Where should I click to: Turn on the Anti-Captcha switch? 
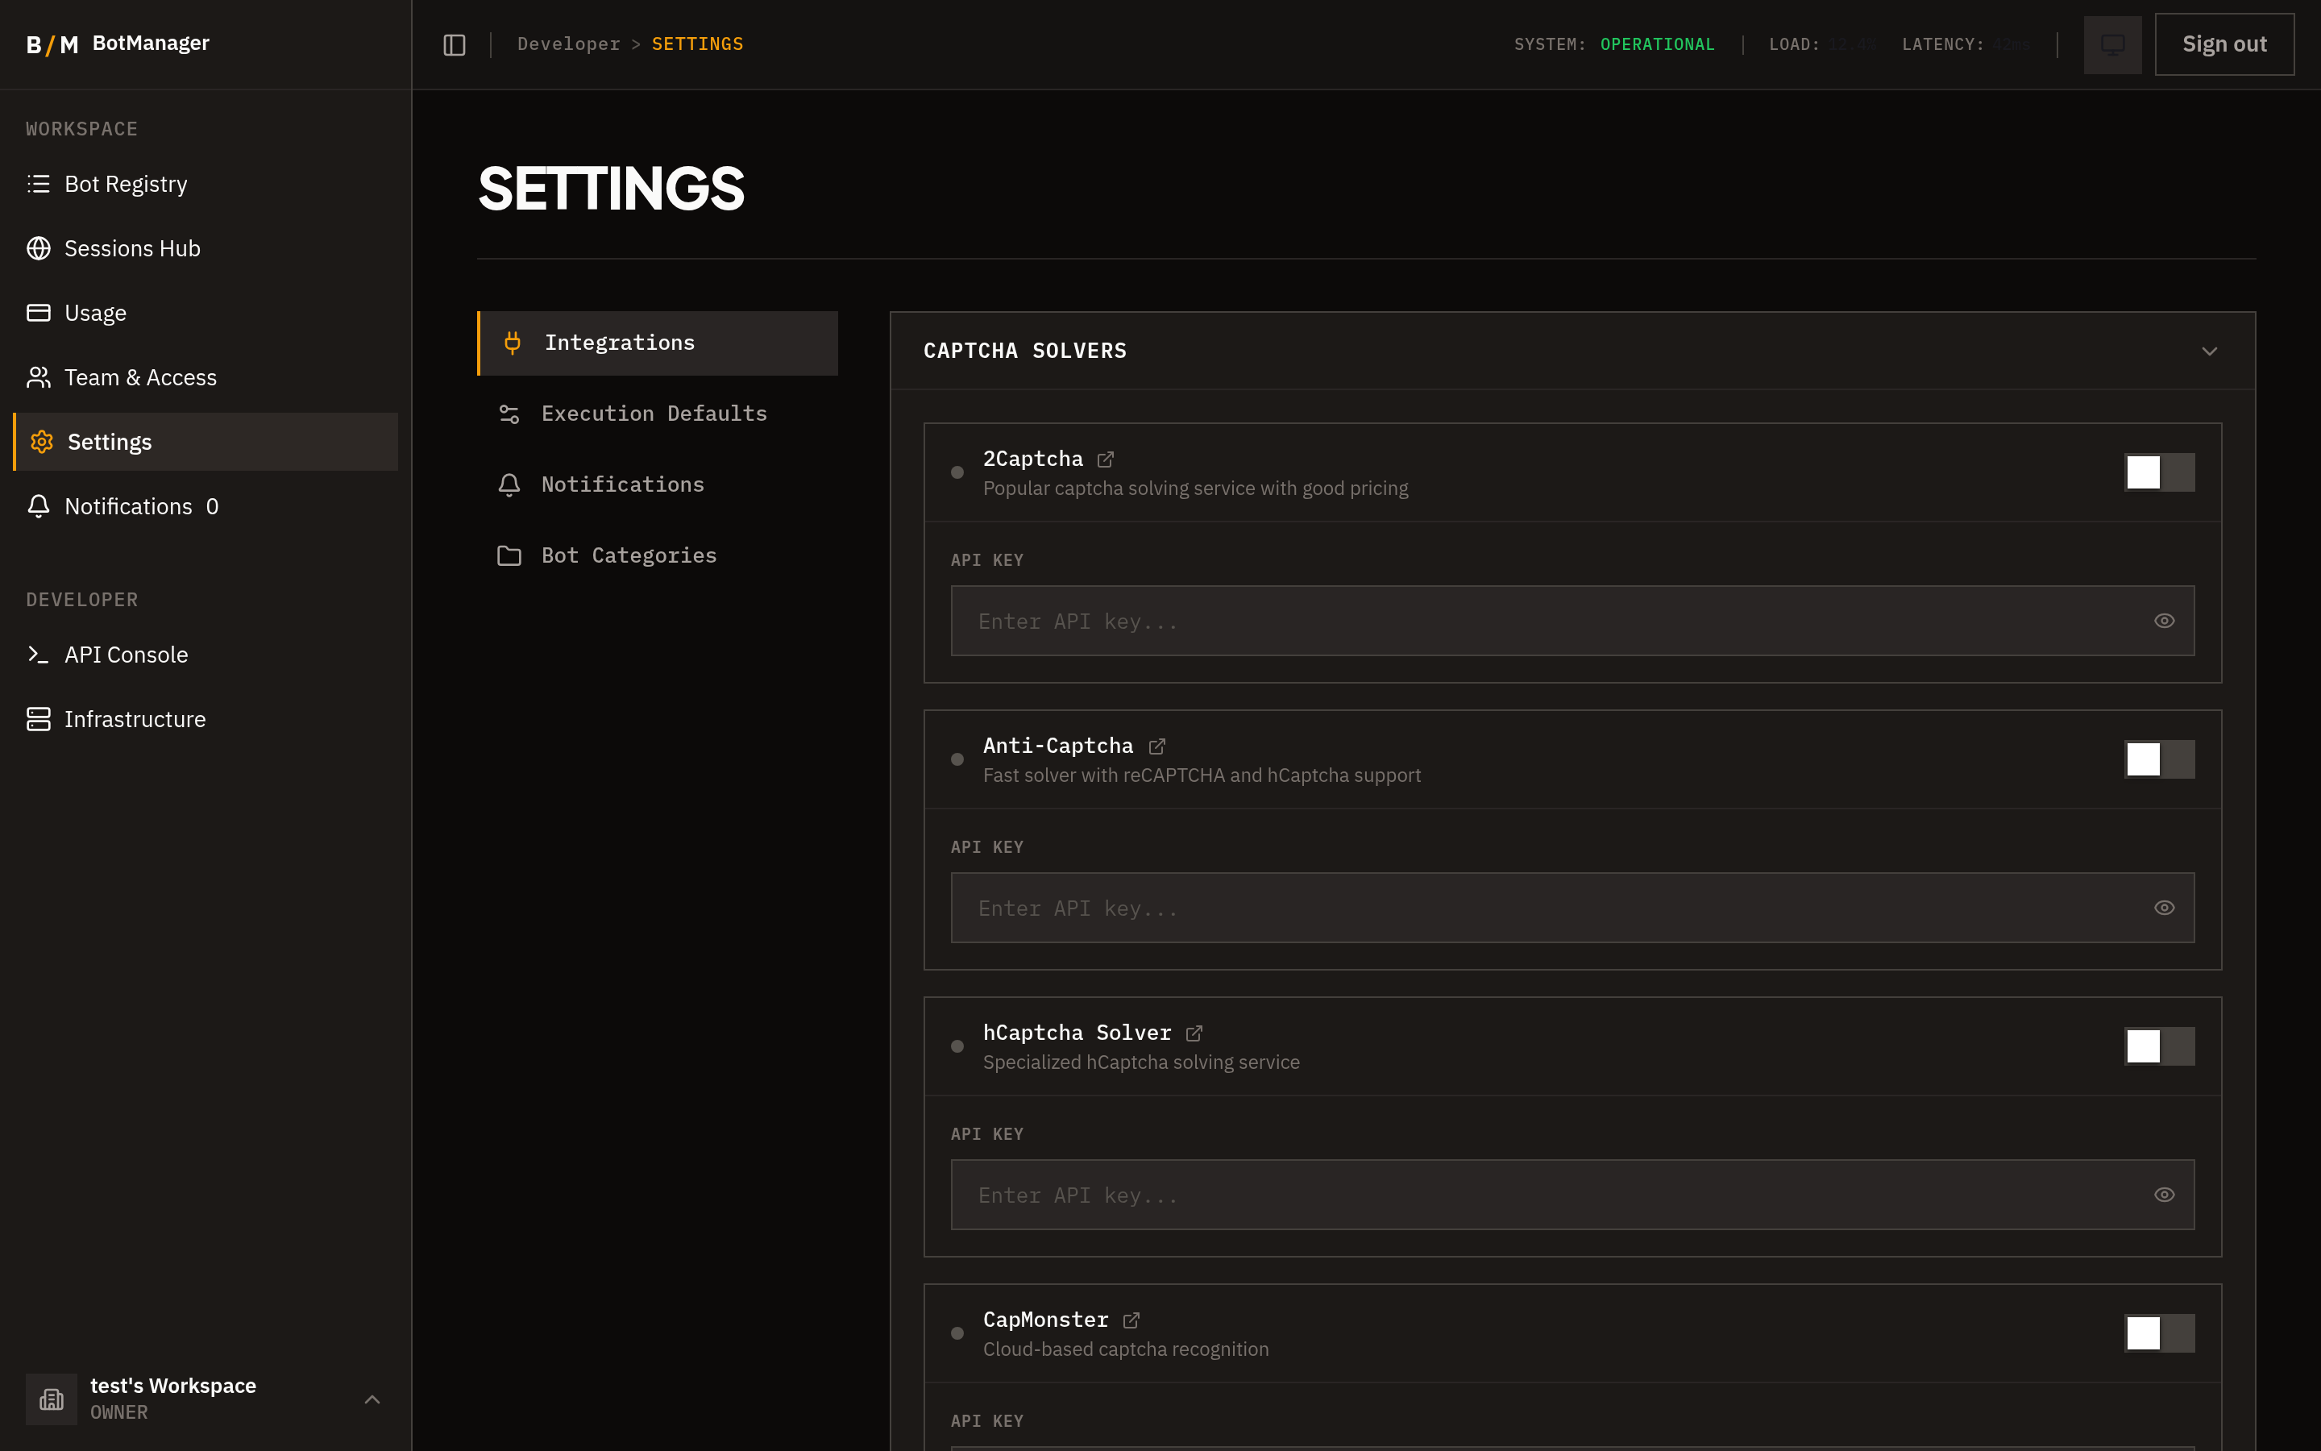(2160, 758)
